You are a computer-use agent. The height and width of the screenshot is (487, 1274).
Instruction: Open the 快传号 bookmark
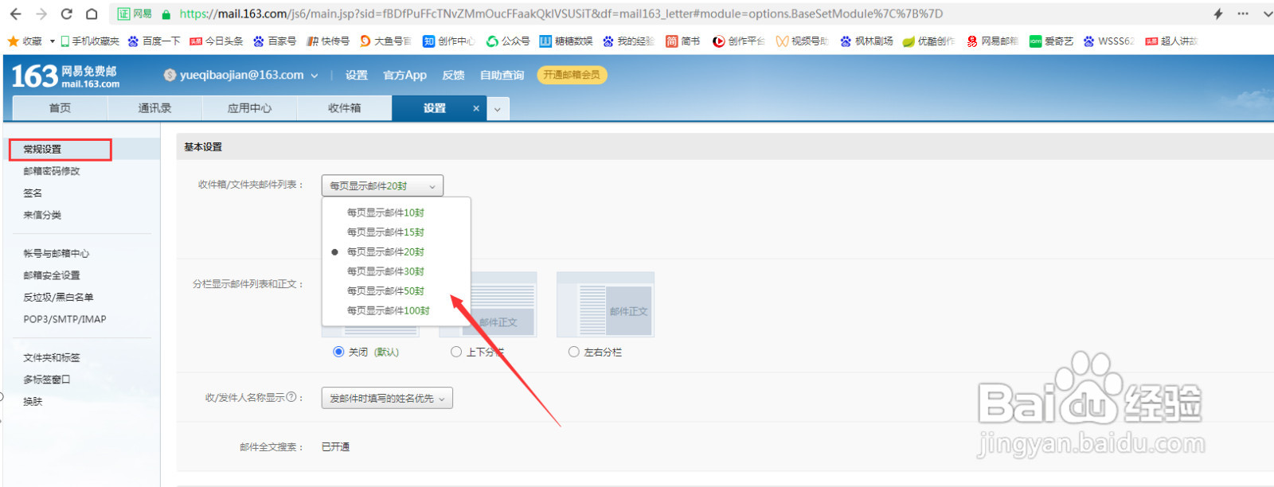pyautogui.click(x=328, y=41)
